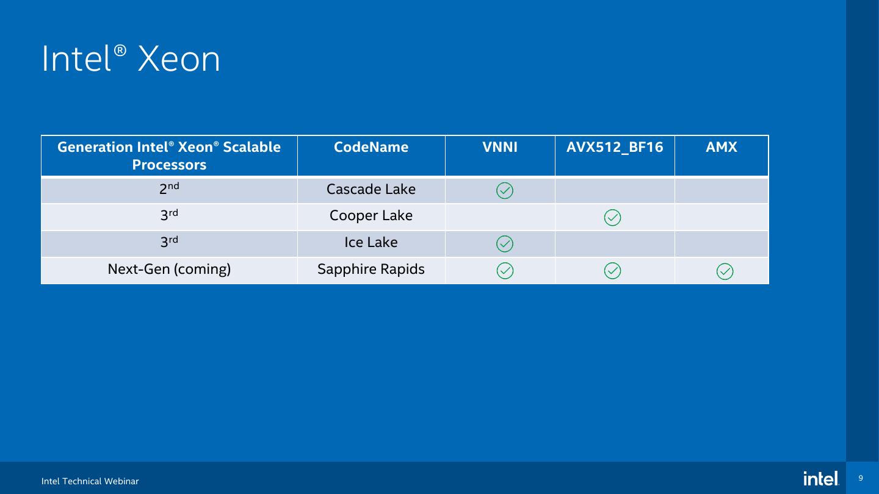This screenshot has height=494, width=879.
Task: Click the VNNI column header
Action: (500, 148)
